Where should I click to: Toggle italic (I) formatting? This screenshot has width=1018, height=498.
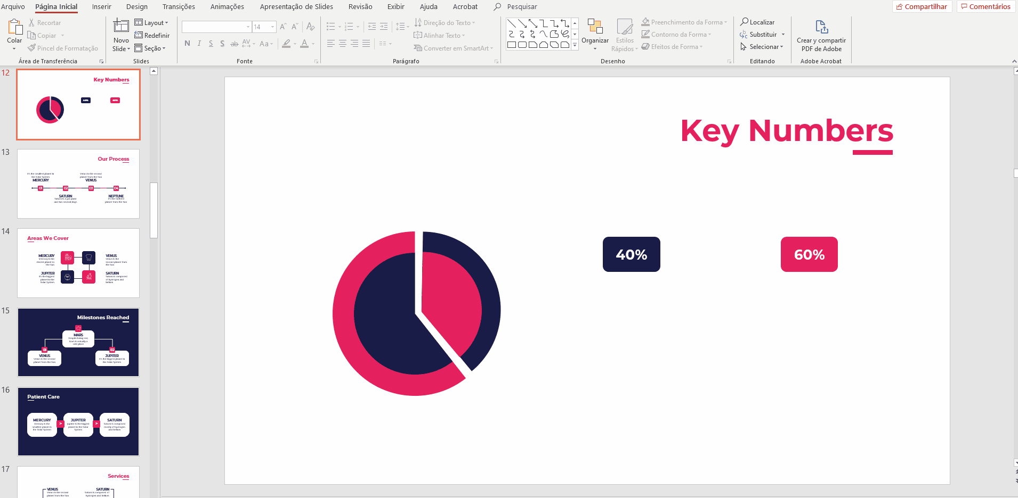(x=199, y=44)
